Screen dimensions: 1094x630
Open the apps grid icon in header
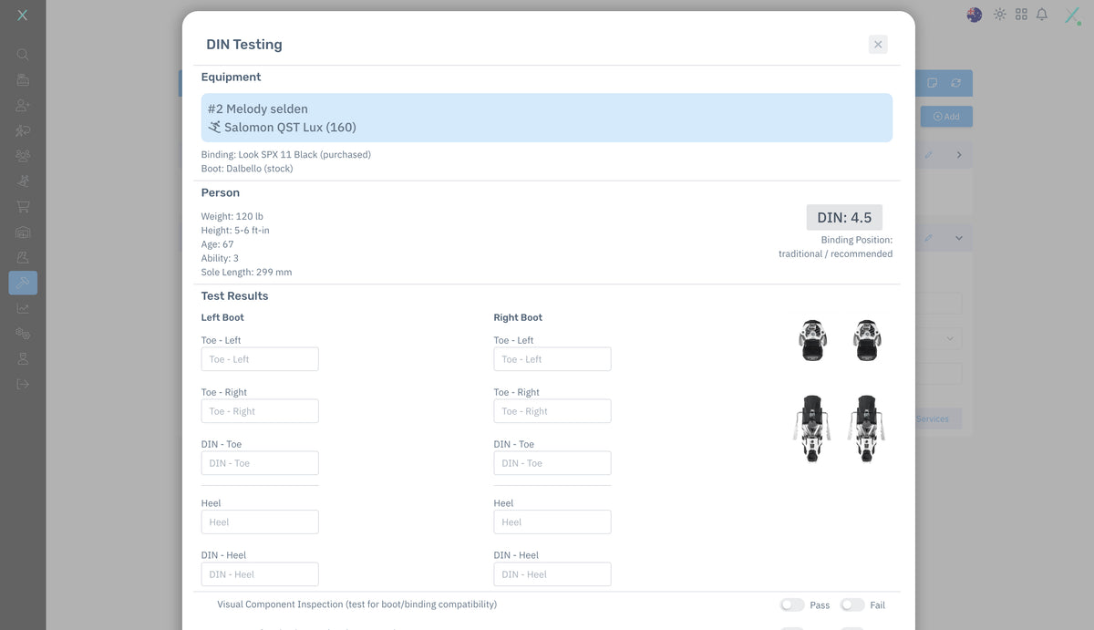(x=1021, y=15)
